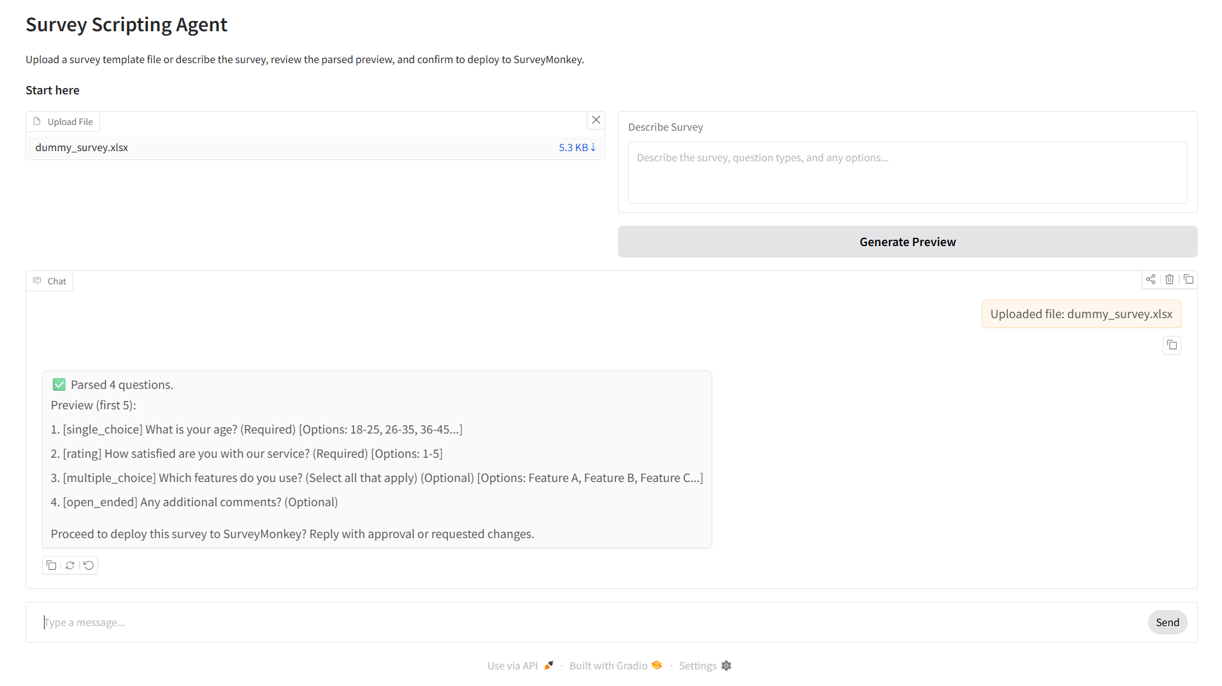Viewport: 1222px width, 686px height.
Task: Click the gear icon beside Settings
Action: click(726, 666)
